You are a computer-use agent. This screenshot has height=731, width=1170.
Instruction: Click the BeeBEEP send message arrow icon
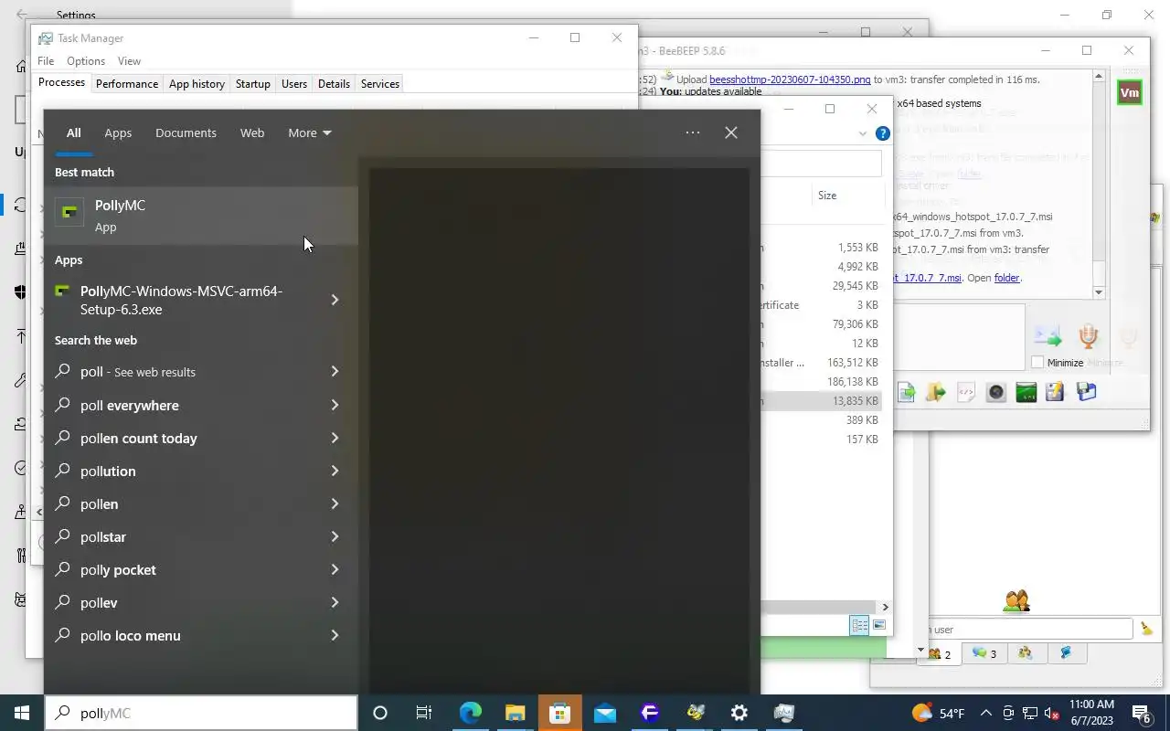(x=1048, y=336)
